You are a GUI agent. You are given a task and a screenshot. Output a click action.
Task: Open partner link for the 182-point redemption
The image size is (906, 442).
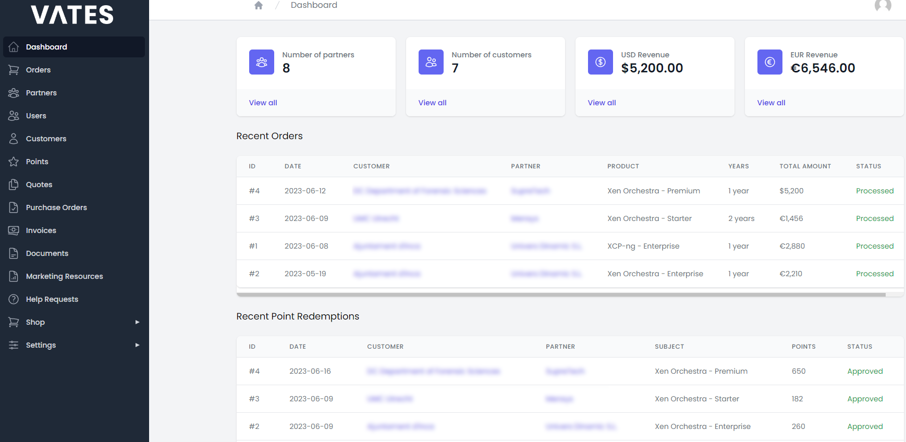559,399
